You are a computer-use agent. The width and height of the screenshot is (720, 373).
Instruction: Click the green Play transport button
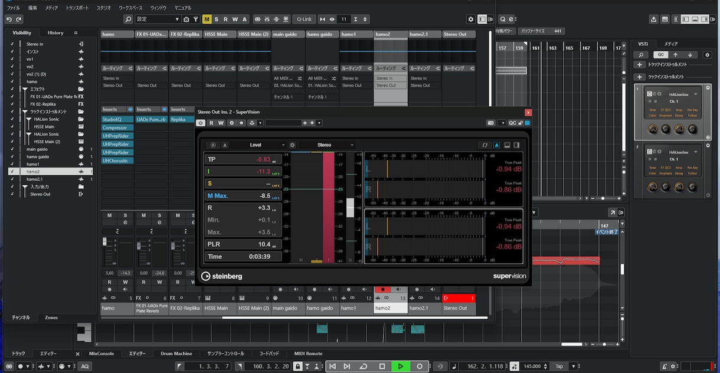click(401, 367)
